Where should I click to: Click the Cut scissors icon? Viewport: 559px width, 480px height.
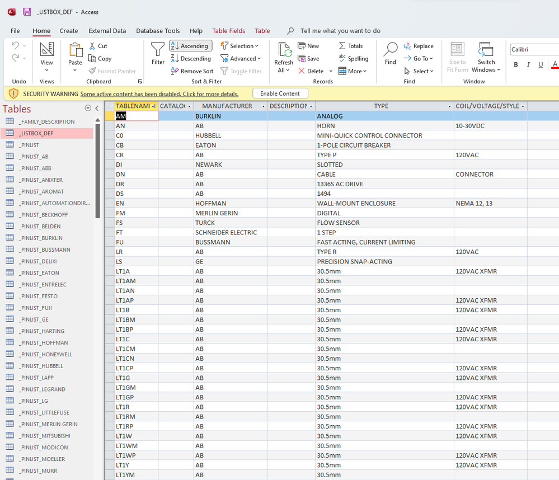pyautogui.click(x=92, y=46)
